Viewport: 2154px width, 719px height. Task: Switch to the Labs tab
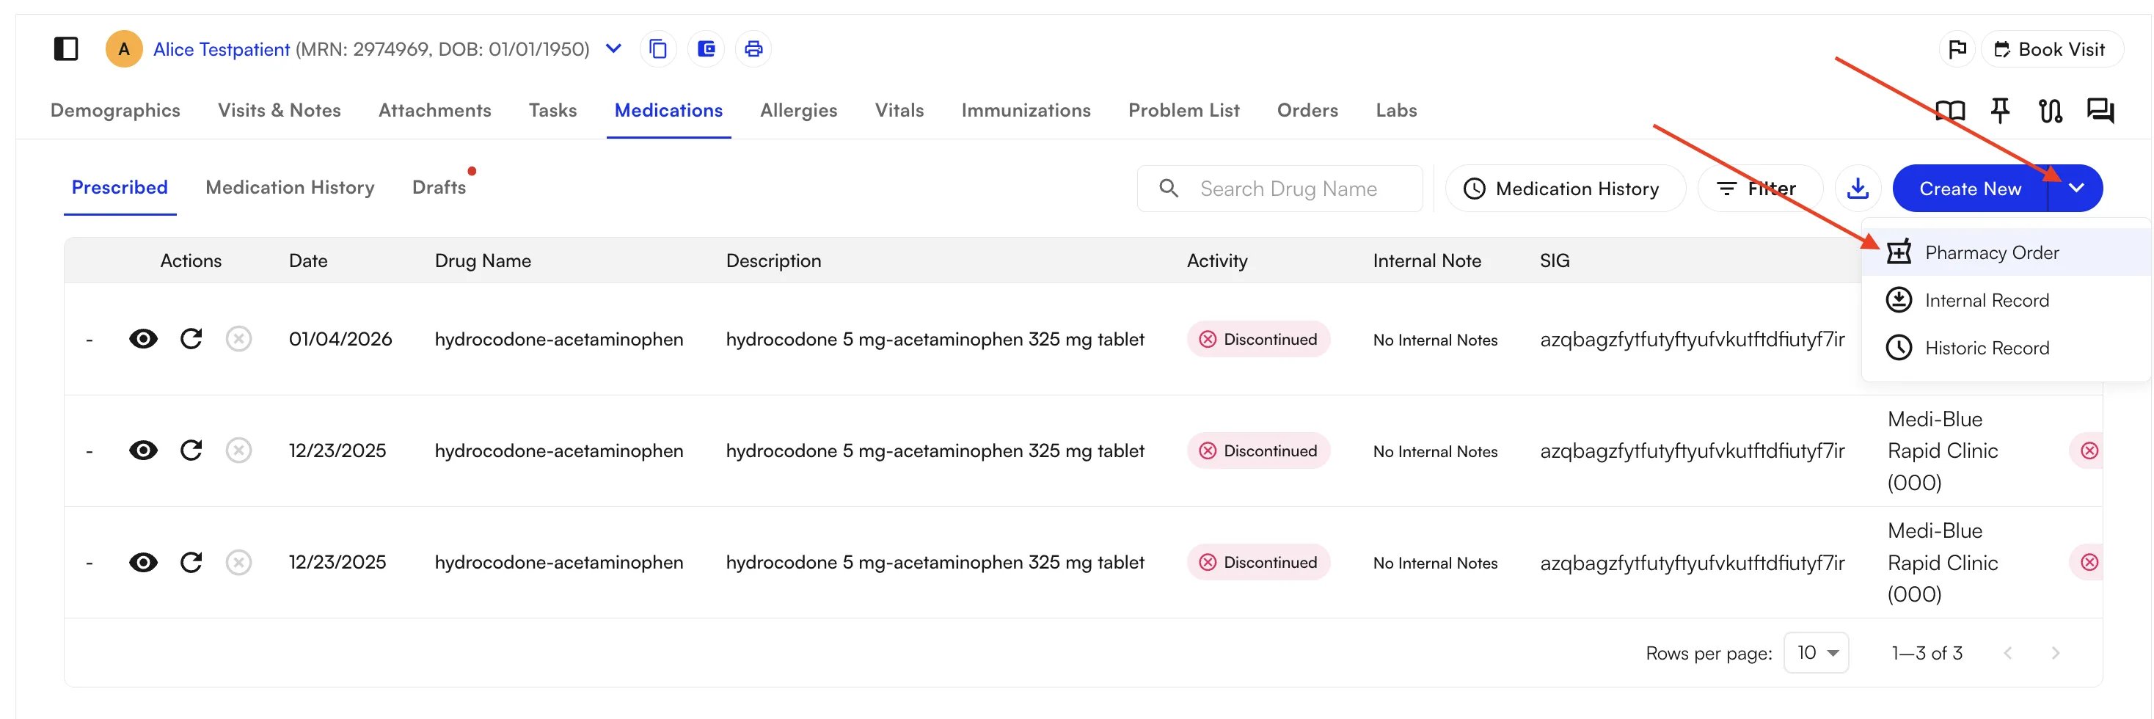(1396, 110)
